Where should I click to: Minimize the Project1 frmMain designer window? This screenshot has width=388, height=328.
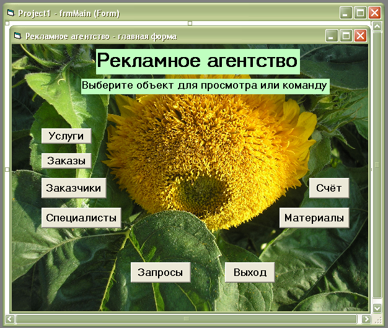(x=346, y=12)
